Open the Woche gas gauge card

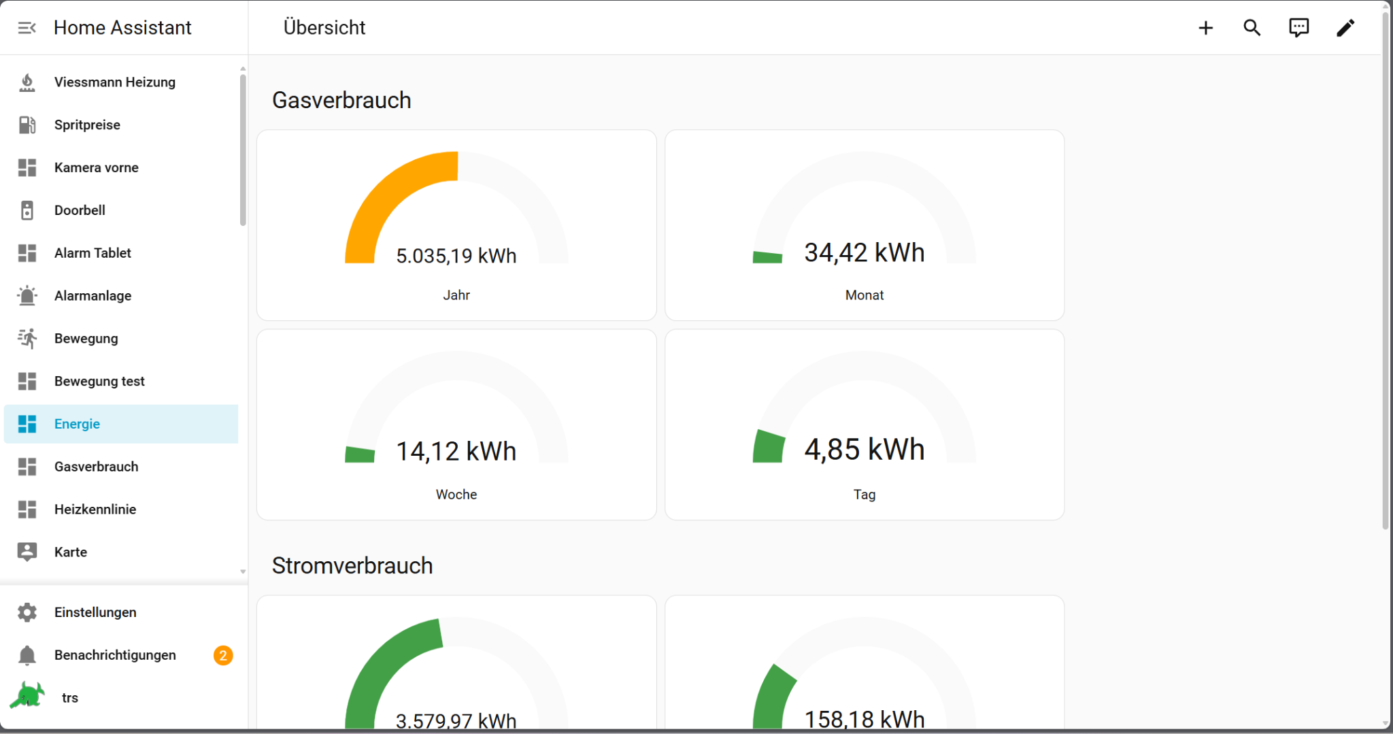456,424
